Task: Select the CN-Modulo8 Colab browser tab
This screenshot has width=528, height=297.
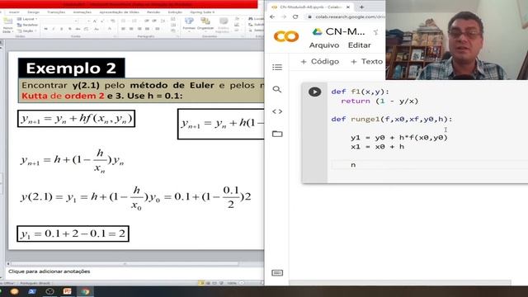Action: point(311,7)
